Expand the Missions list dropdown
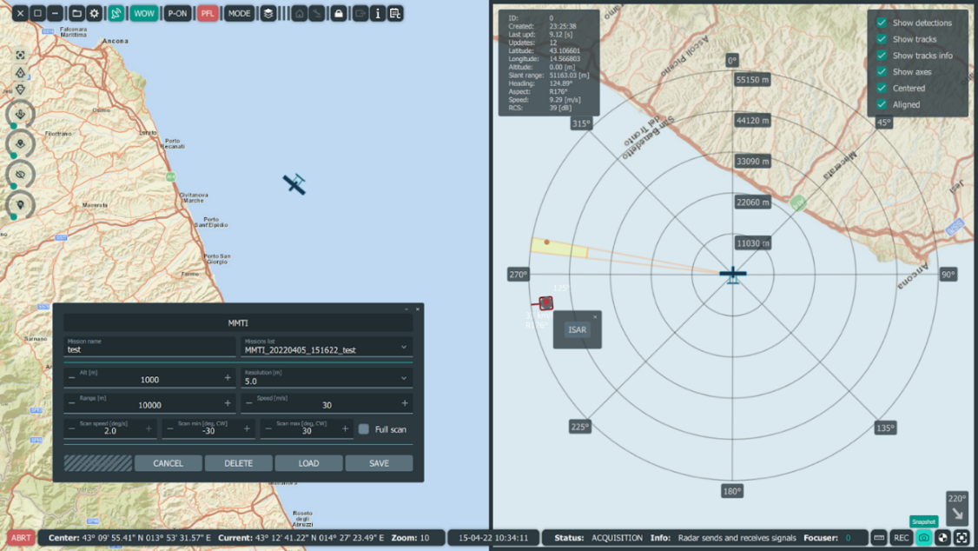 coord(405,348)
